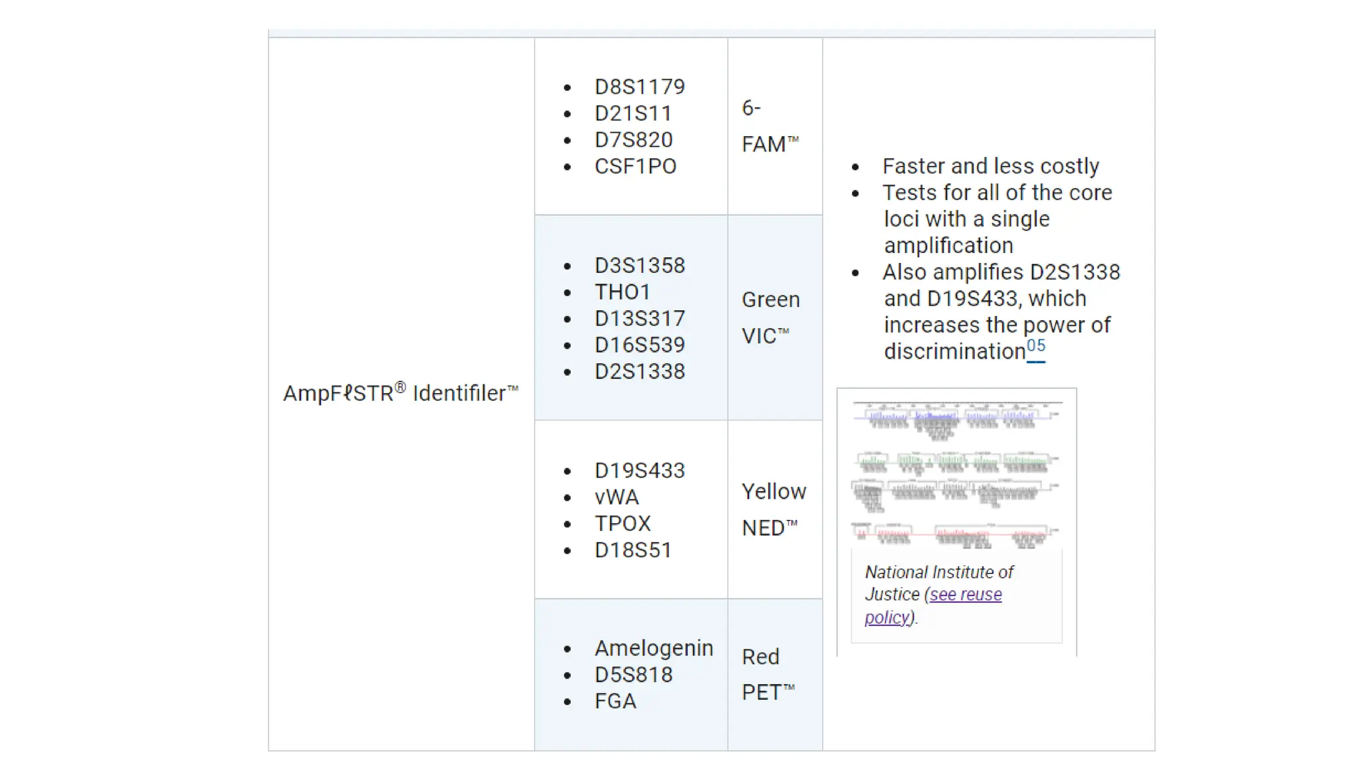Screen dimensions: 1361x765
Task: Click the 6-FAM dye label cell
Action: click(x=770, y=126)
